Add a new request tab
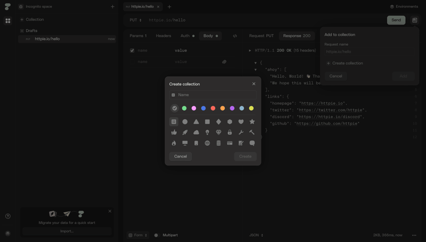426x242 pixels. click(x=169, y=7)
